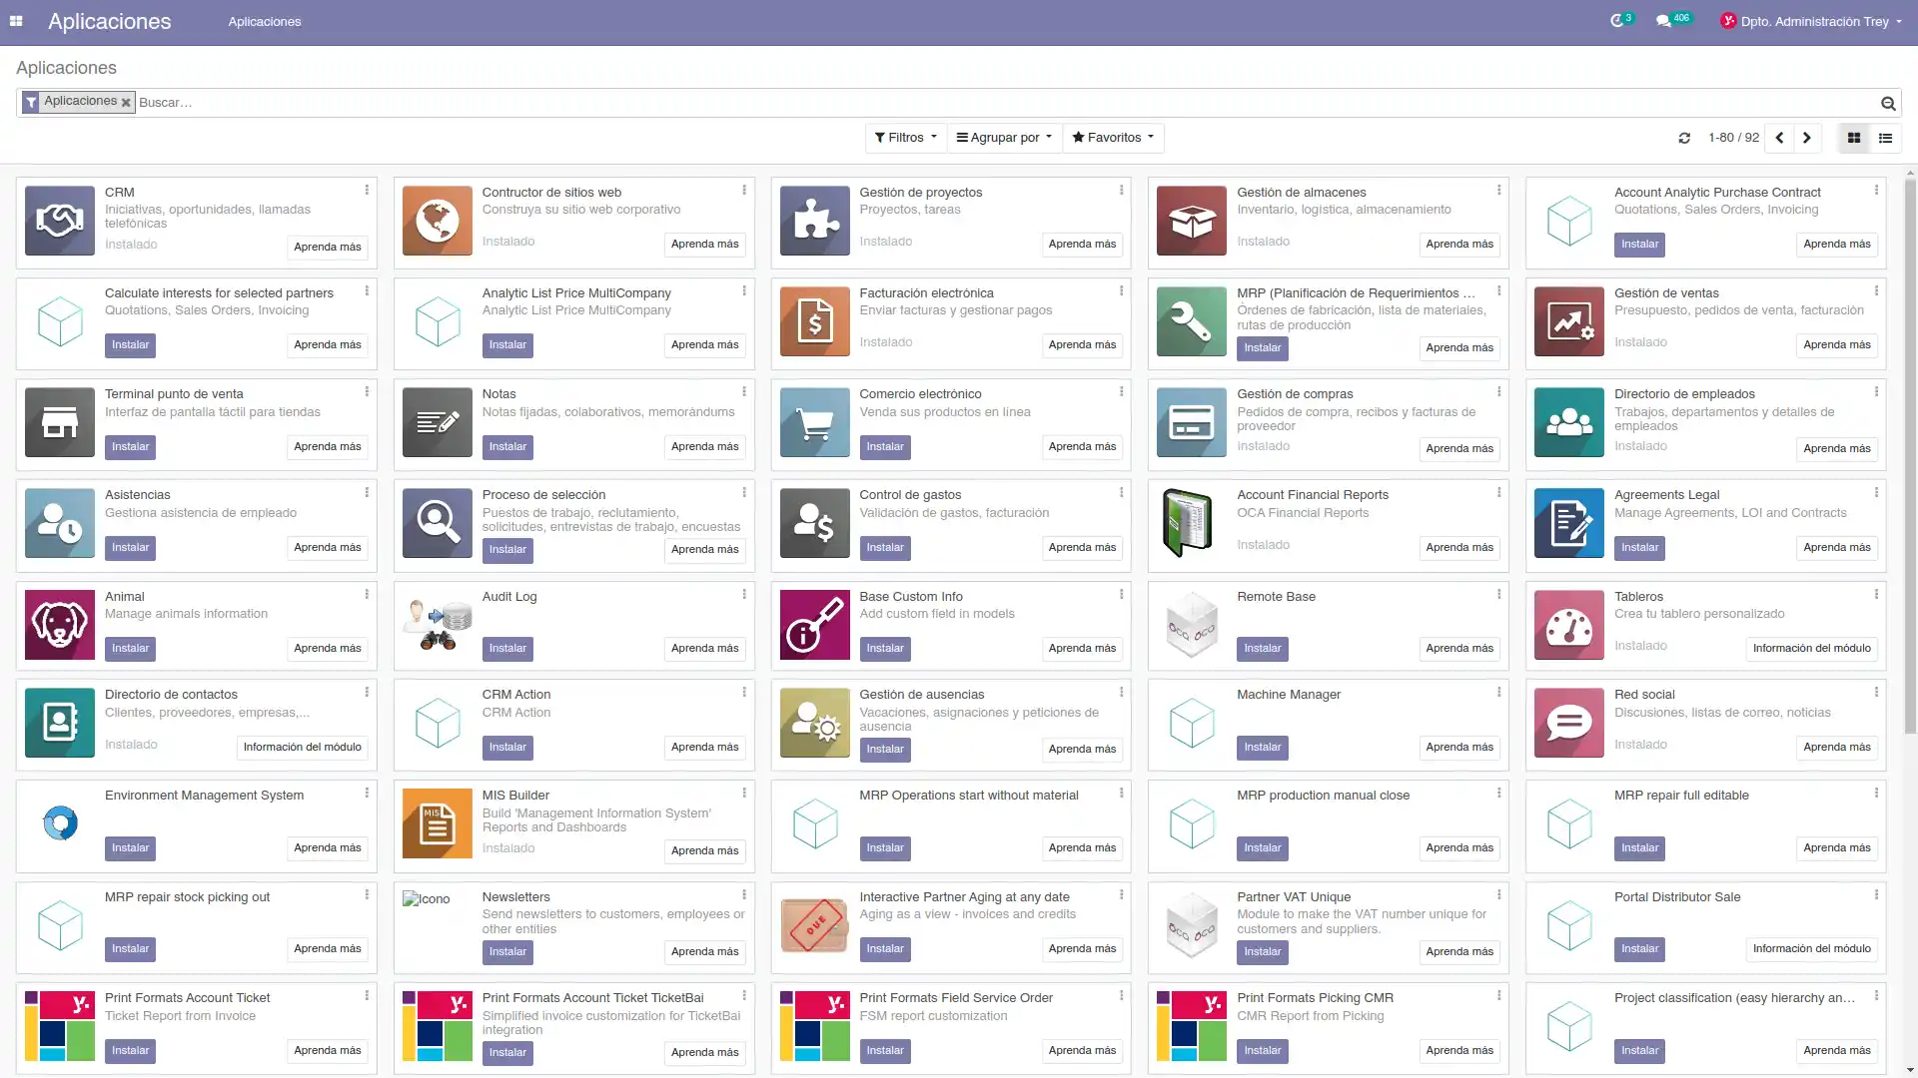The width and height of the screenshot is (1918, 1078).
Task: Click the Notas pencil icon
Action: pyautogui.click(x=438, y=422)
